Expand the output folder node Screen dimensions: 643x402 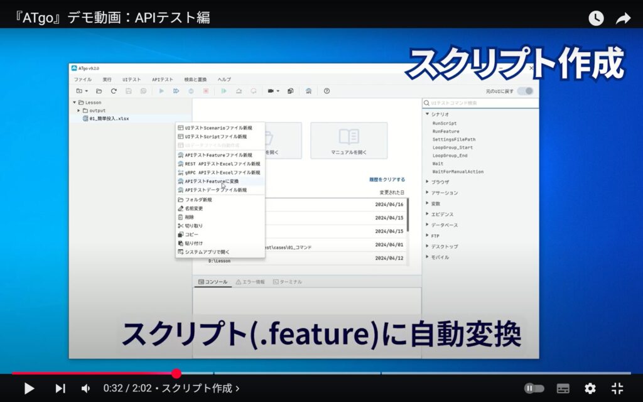point(78,111)
